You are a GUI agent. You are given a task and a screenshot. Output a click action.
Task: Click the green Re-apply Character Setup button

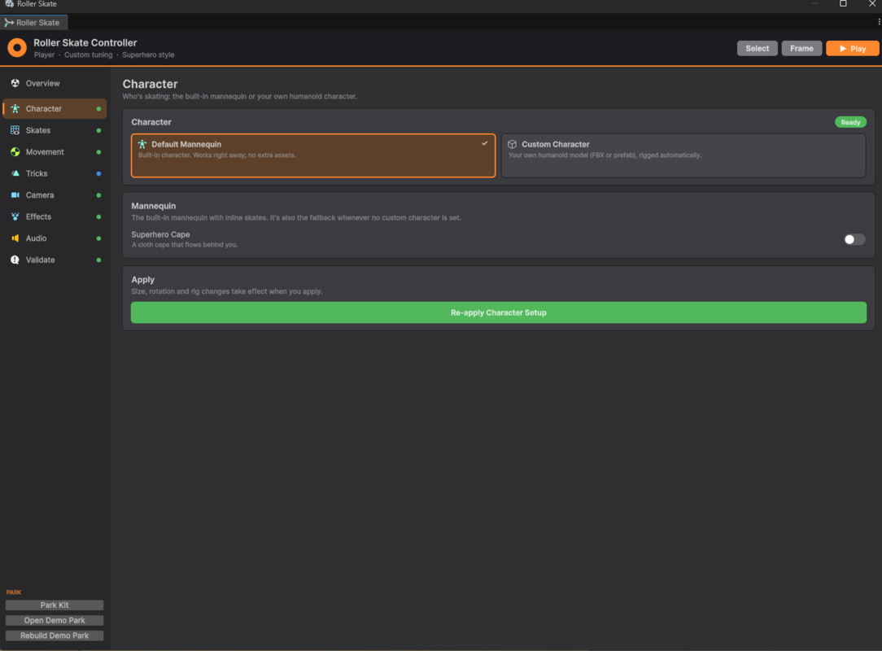[499, 312]
